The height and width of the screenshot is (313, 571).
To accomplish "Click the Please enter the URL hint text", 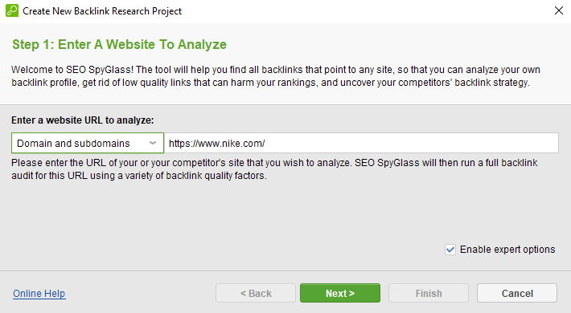I will (x=274, y=169).
